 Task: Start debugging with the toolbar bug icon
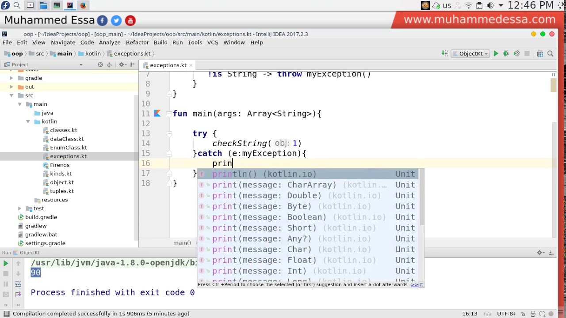pyautogui.click(x=506, y=53)
